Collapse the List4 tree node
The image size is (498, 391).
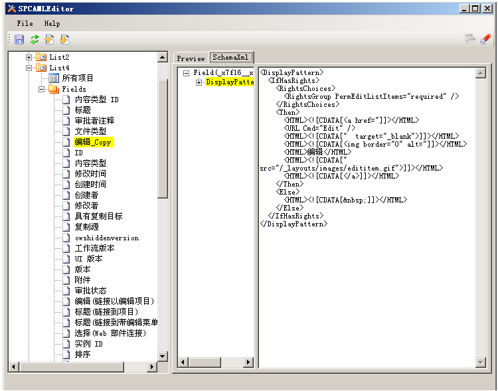[29, 68]
